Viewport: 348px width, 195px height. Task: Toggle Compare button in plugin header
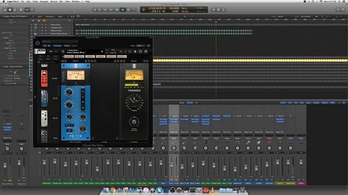click(x=57, y=45)
